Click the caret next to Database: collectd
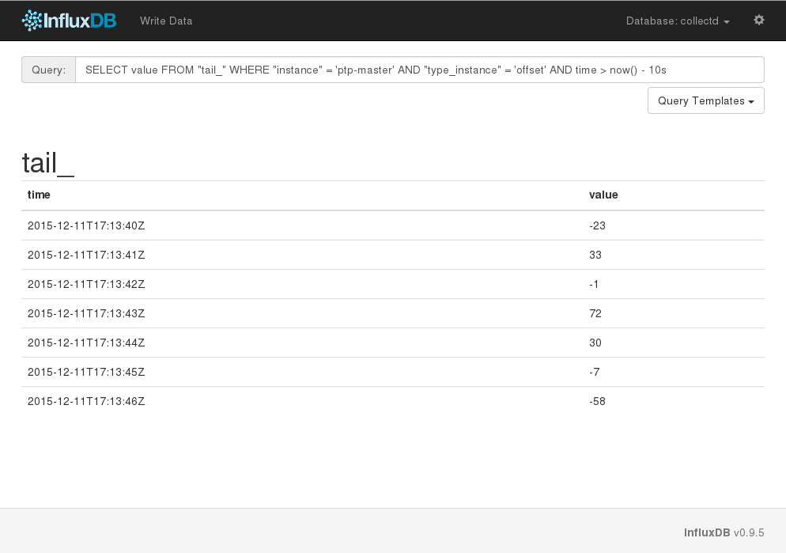786x553 pixels. click(725, 22)
